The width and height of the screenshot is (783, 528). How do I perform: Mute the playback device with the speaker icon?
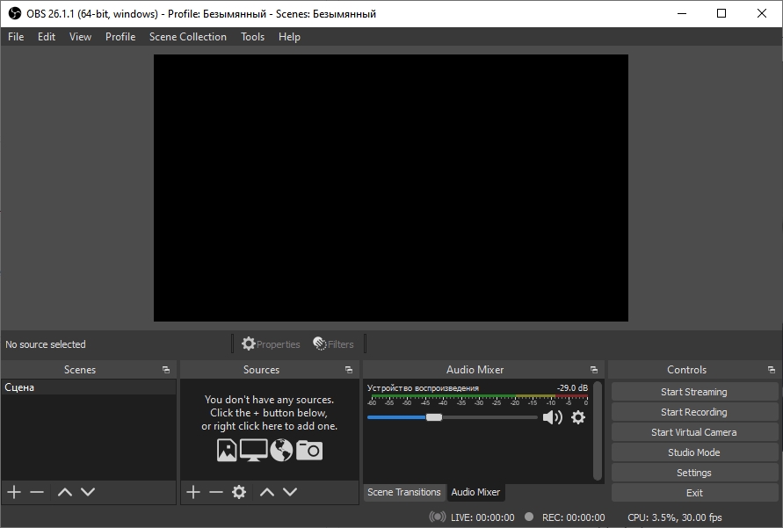point(553,416)
